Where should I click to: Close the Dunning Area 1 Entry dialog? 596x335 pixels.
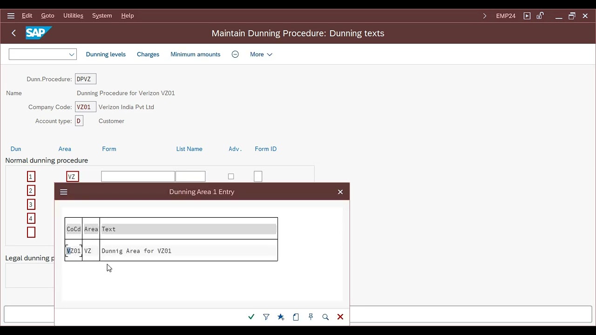pyautogui.click(x=340, y=192)
